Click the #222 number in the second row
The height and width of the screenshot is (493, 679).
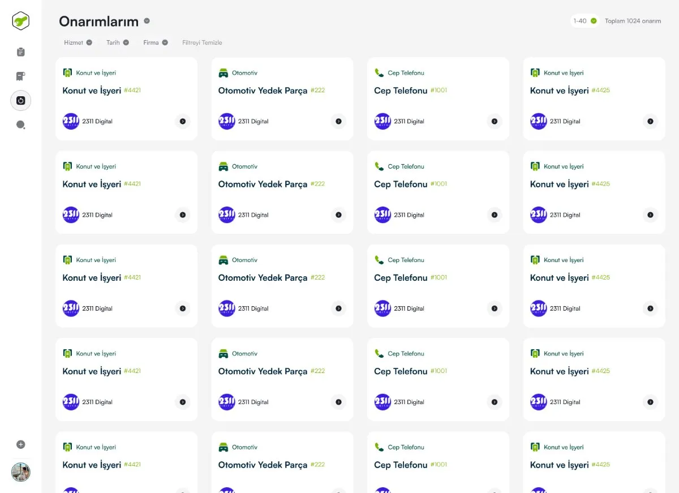[x=317, y=184]
